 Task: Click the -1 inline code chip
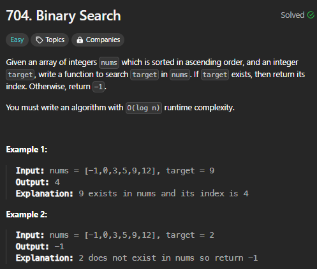tap(98, 87)
